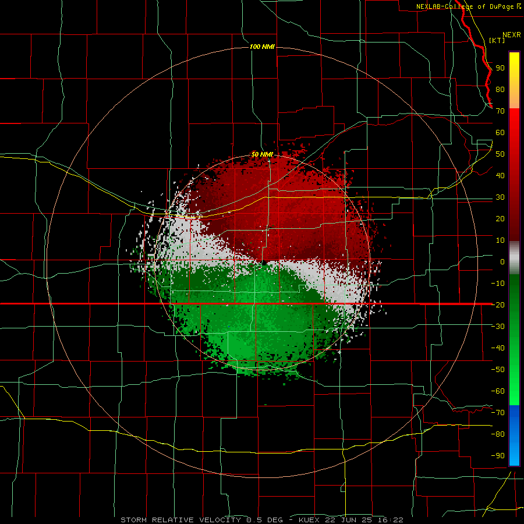Screen dimensions: 524x524
Task: Click the -80 value on the velocity scale
Action: pyautogui.click(x=498, y=434)
